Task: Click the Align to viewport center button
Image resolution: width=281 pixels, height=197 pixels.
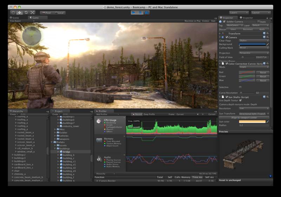Action: pos(244,118)
